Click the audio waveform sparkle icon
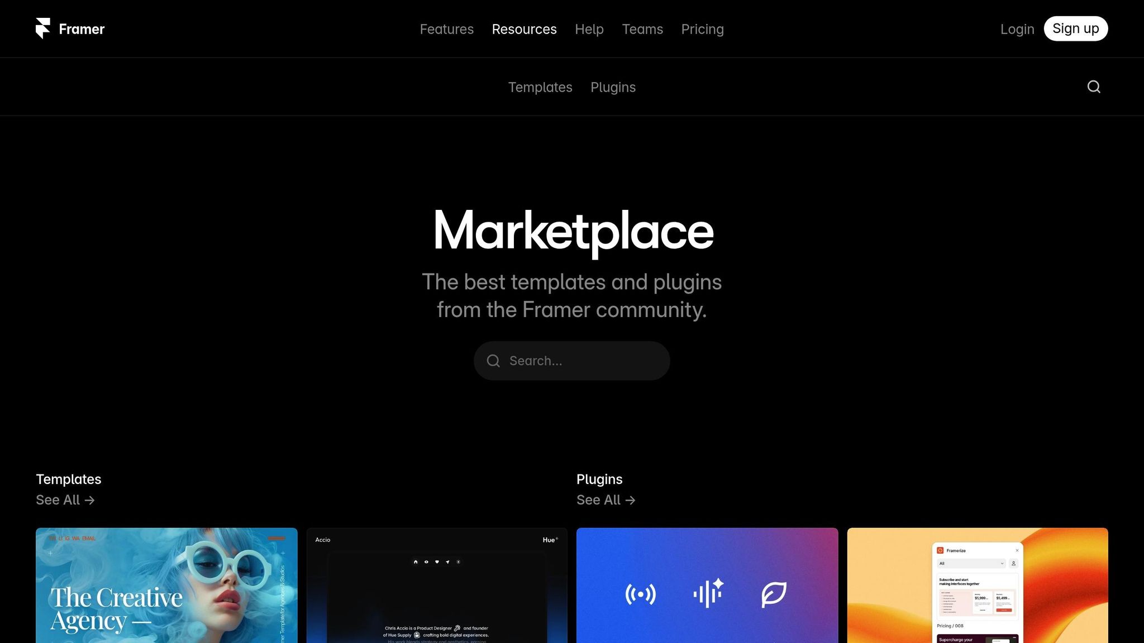Image resolution: width=1144 pixels, height=643 pixels. (708, 593)
